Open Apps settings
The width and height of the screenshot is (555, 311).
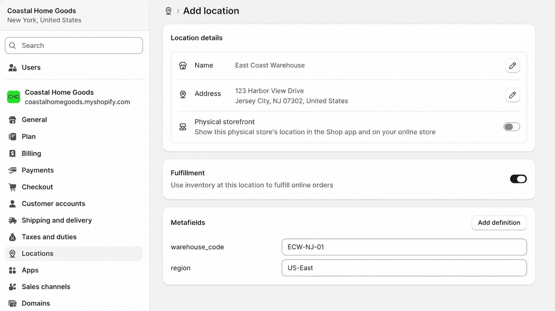click(x=74, y=270)
